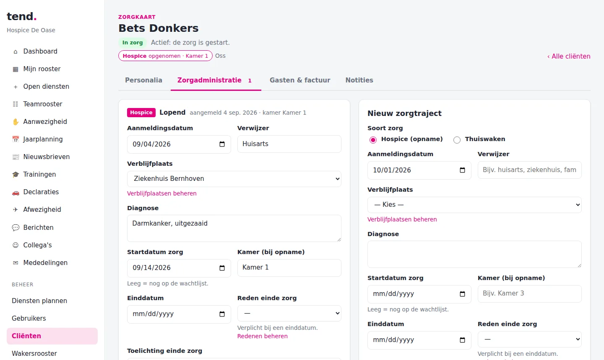Open date picker for new Aanmeldingsdatum 10/01/2026
This screenshot has height=360, width=604.
tap(462, 170)
